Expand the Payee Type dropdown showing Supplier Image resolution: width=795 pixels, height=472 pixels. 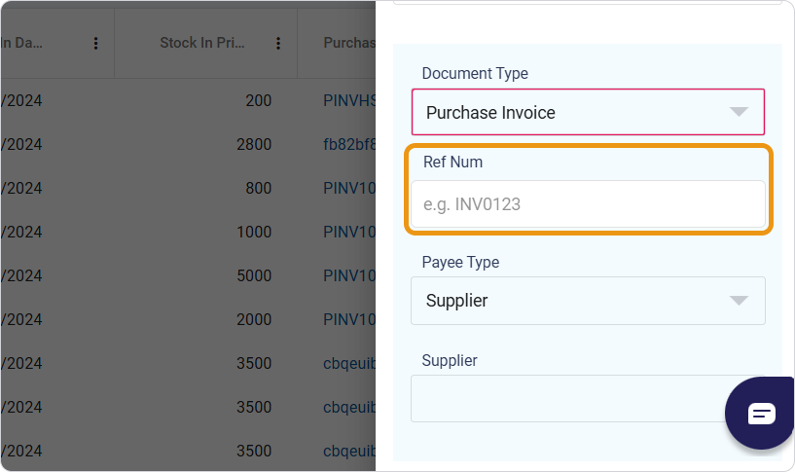[x=588, y=301]
